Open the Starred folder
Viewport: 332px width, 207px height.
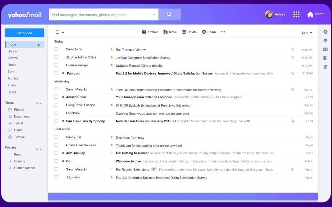(x=13, y=58)
